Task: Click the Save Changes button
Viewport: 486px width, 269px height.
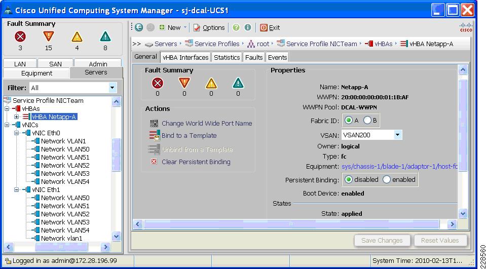Action: 382,241
